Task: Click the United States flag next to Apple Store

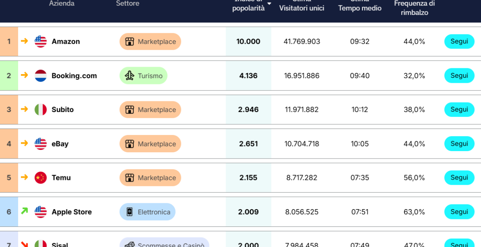Action: pos(40,212)
